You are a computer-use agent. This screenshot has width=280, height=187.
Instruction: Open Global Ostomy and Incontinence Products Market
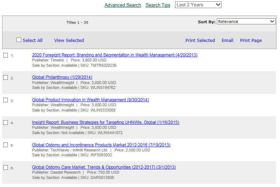coord(101,145)
